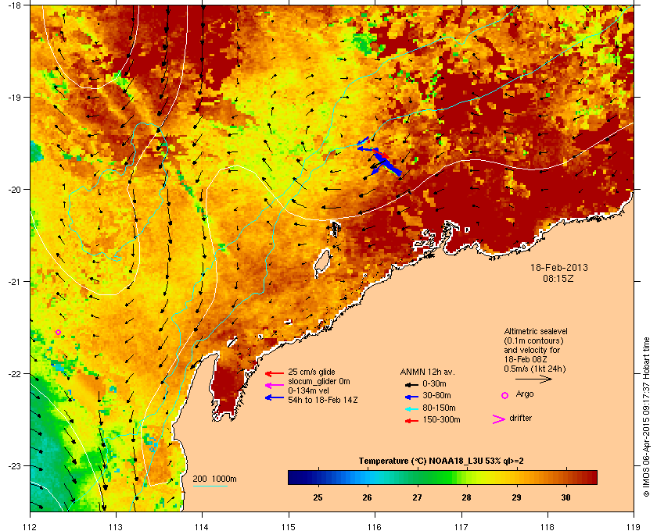Click the 'drifter' legend label
The width and height of the screenshot is (657, 531).
(x=521, y=418)
